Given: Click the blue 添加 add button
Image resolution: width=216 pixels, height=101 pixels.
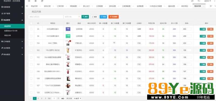Looking at the screenshot, I should click(103, 17).
